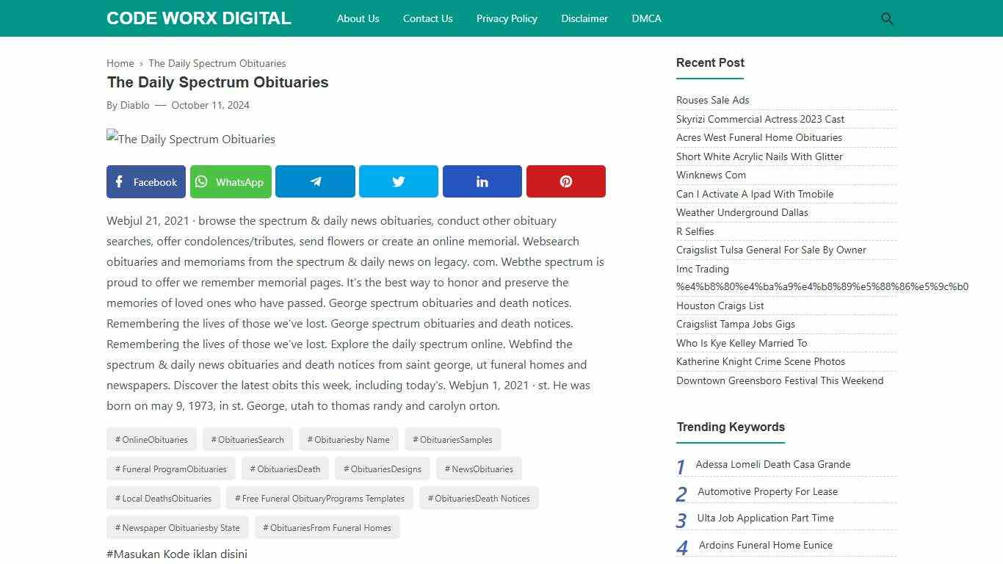
Task: Tweet the obituaries article
Action: click(x=398, y=181)
